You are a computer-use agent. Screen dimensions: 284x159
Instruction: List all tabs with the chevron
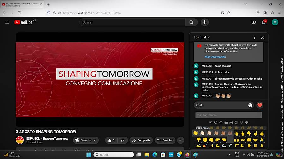(245, 4)
